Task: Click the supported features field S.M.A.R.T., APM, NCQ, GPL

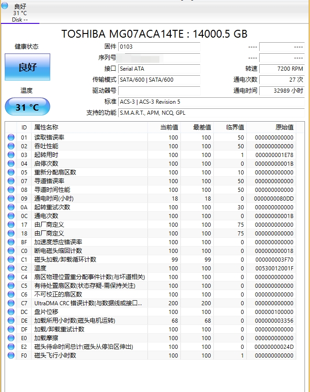Action: point(211,113)
